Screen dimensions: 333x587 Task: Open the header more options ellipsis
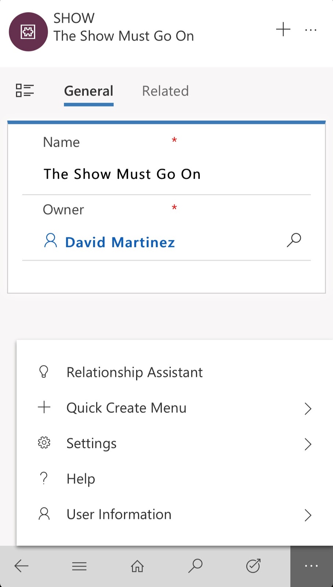tap(311, 30)
